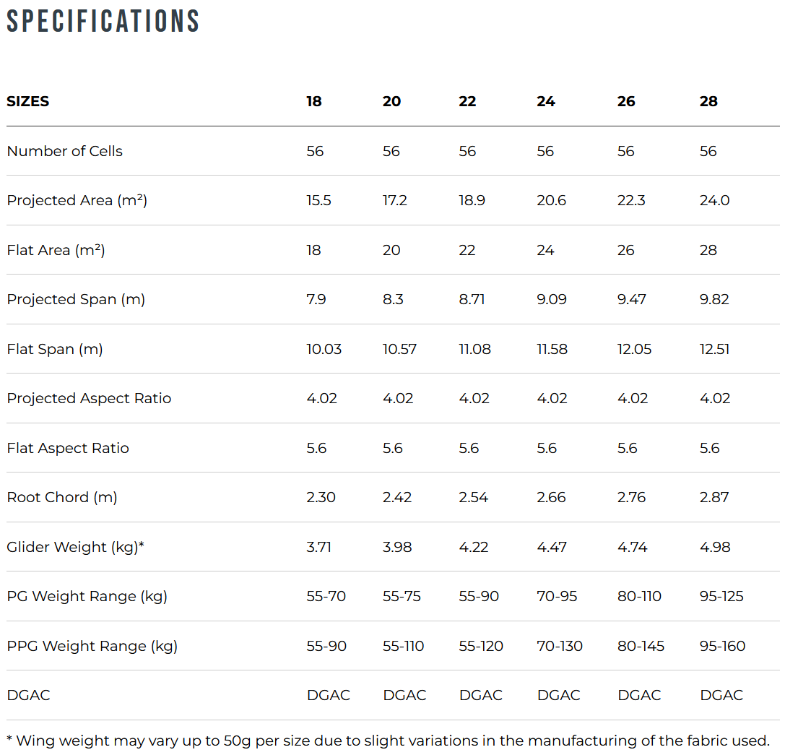Select the size 28 column header
This screenshot has width=785, height=755.
(x=708, y=101)
